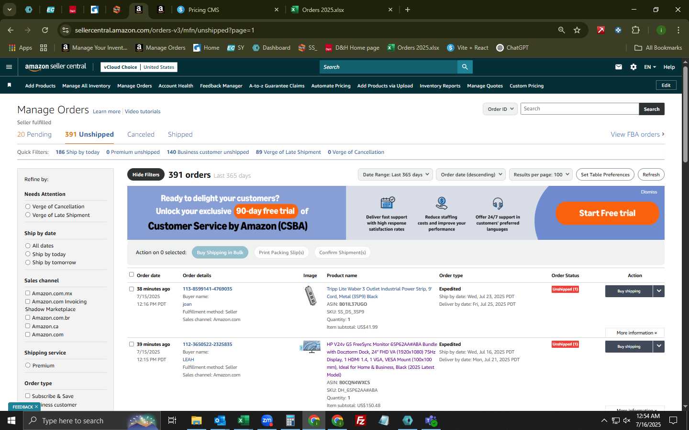Open the browser zoom magnifier icon
This screenshot has height=430, width=689.
pyautogui.click(x=561, y=30)
